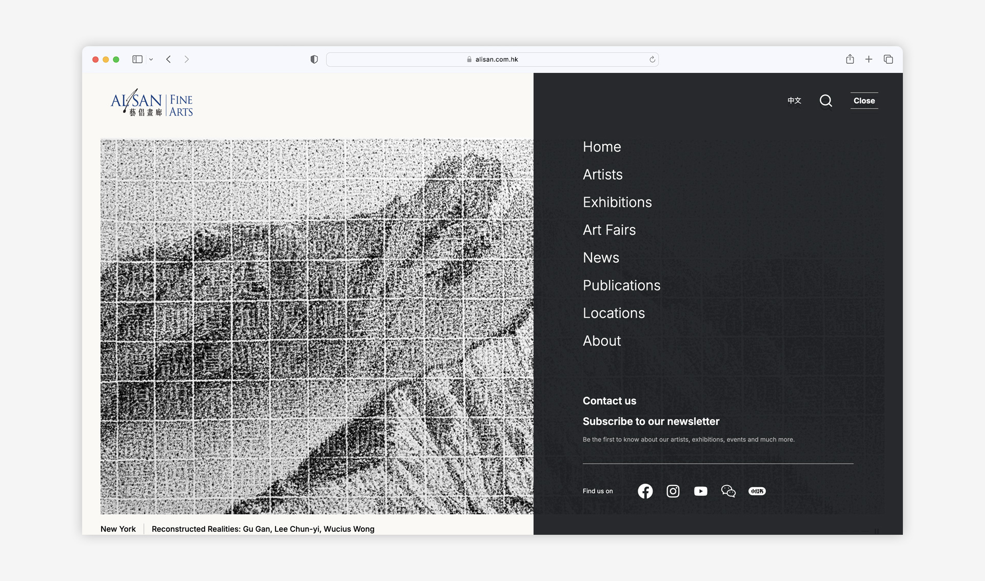Click the exhibition artwork hero image
This screenshot has width=985, height=581.
(x=317, y=326)
